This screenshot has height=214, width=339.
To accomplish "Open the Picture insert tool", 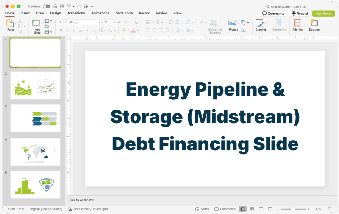I will tap(232, 23).
